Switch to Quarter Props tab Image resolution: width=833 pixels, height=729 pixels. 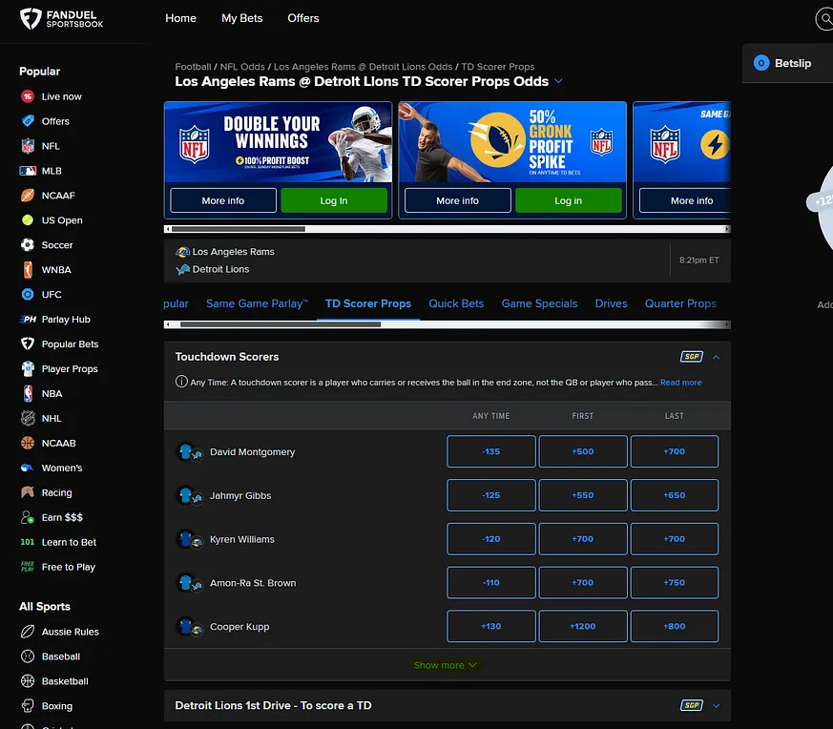point(680,303)
